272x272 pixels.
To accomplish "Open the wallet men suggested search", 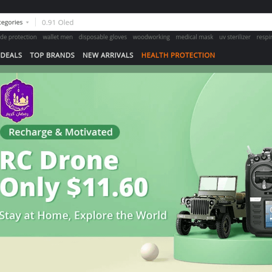I will (58, 37).
